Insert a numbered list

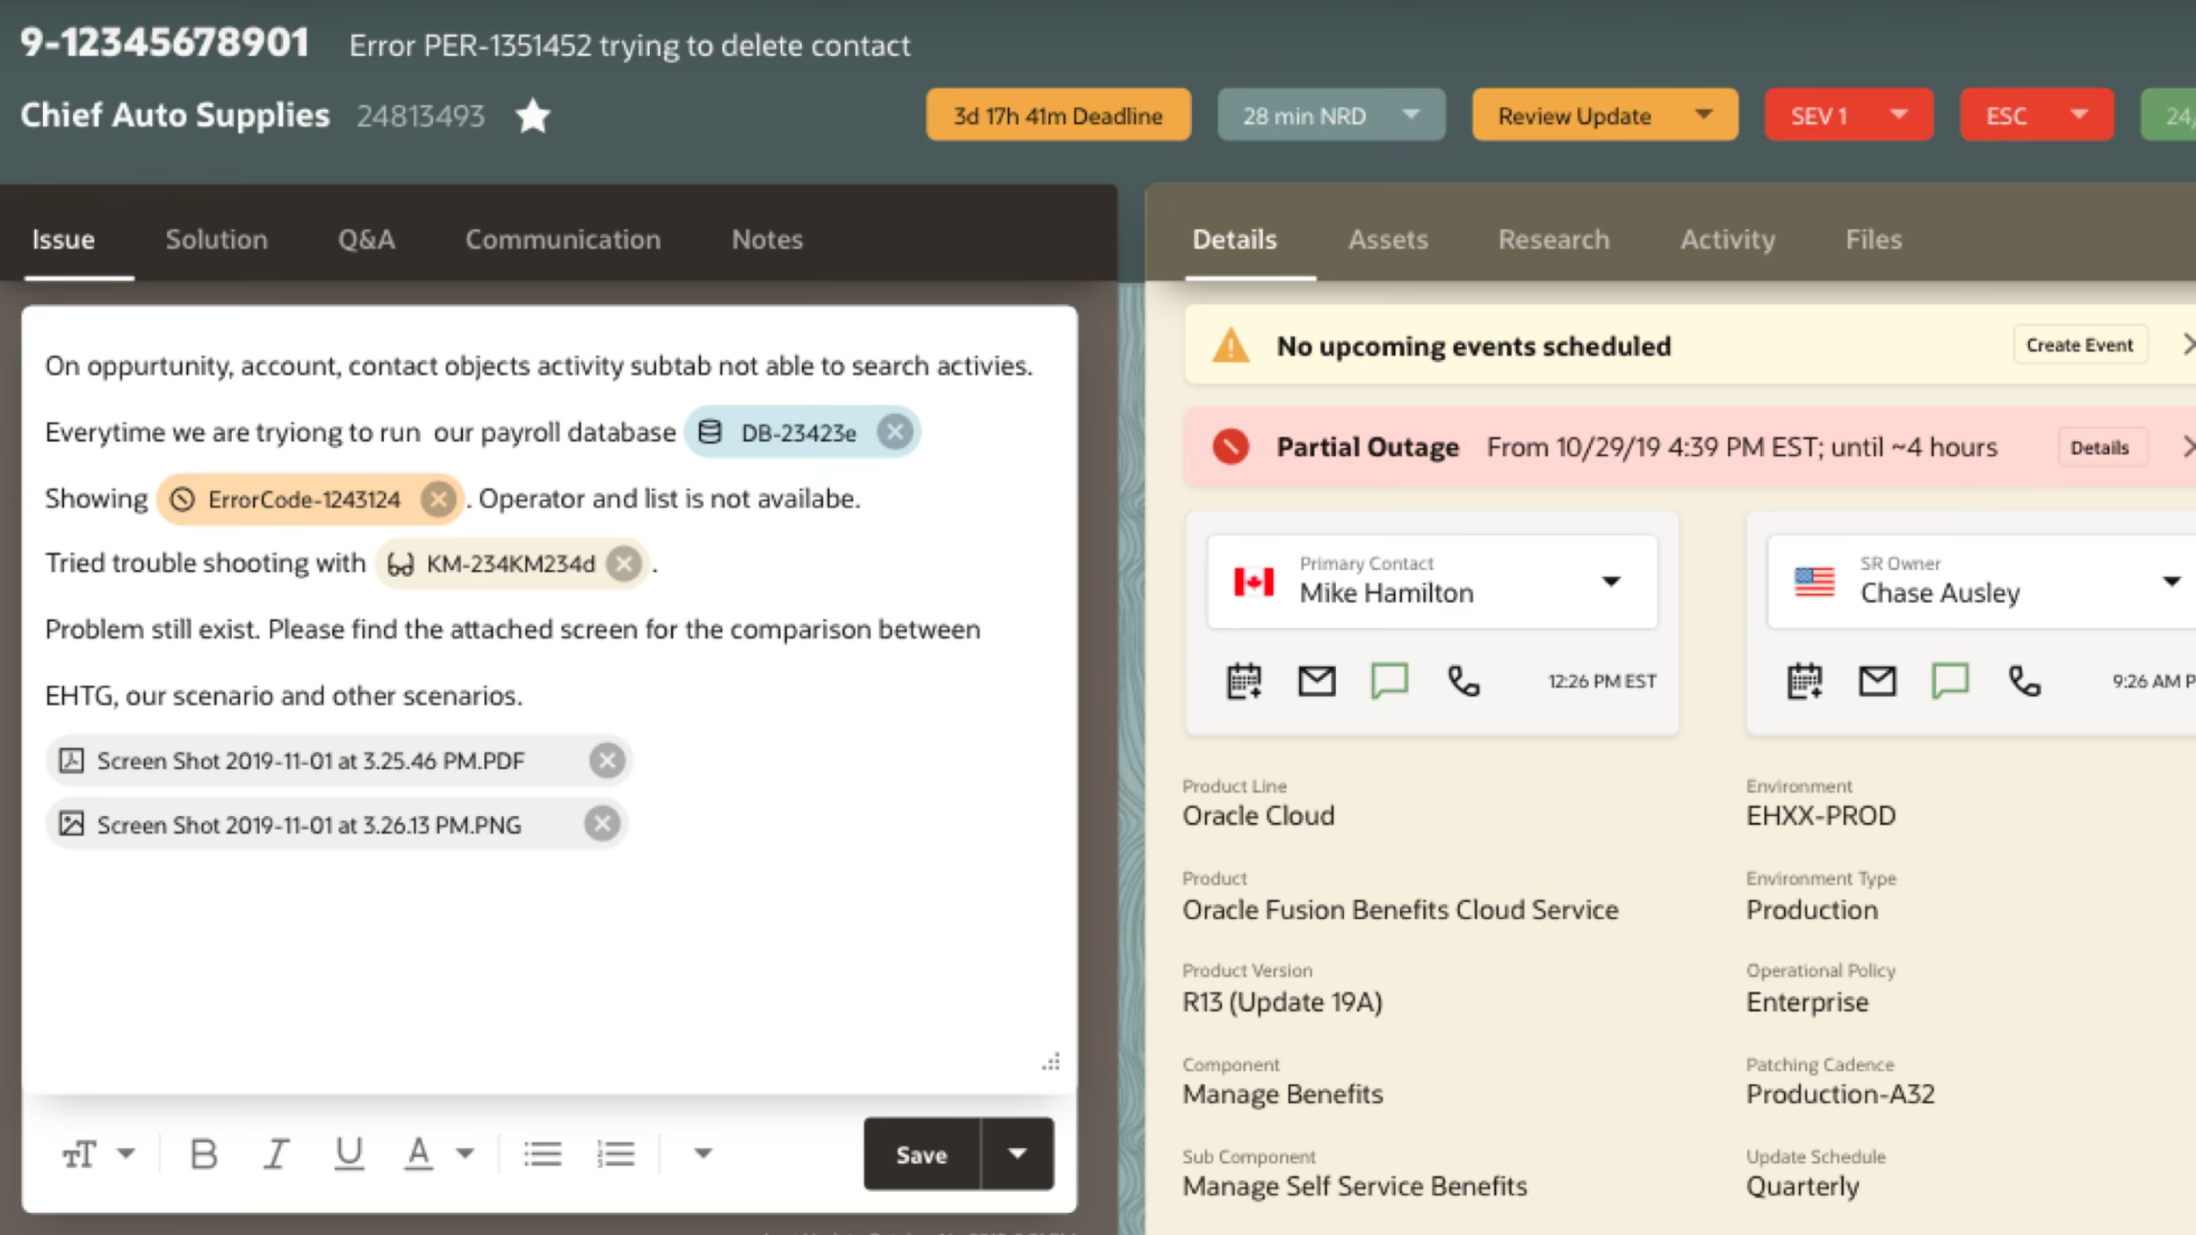[618, 1153]
